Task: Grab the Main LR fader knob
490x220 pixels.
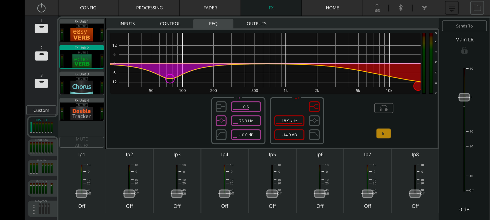Action: pyautogui.click(x=464, y=97)
